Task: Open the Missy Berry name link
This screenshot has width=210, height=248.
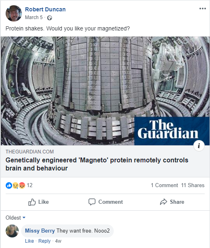Action: click(x=40, y=231)
